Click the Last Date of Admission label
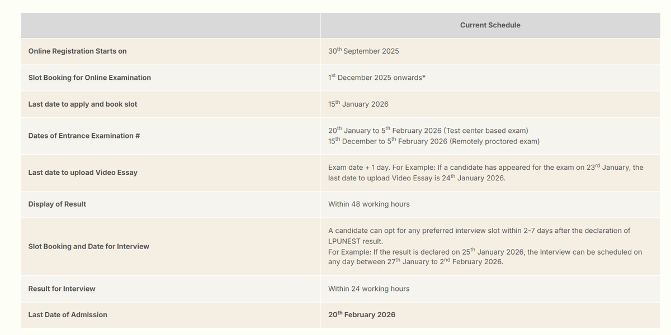This screenshot has width=671, height=335. pos(68,315)
